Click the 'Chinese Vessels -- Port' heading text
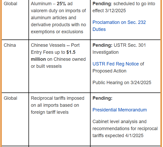The image size is (163, 147). [55, 45]
